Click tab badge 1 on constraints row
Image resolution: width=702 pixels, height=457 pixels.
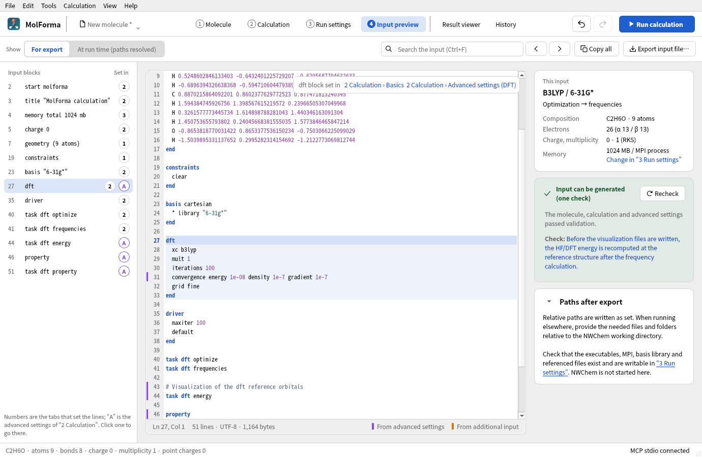pyautogui.click(x=124, y=158)
